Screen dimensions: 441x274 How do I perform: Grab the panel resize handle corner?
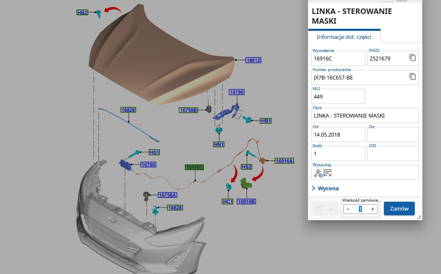(x=419, y=216)
